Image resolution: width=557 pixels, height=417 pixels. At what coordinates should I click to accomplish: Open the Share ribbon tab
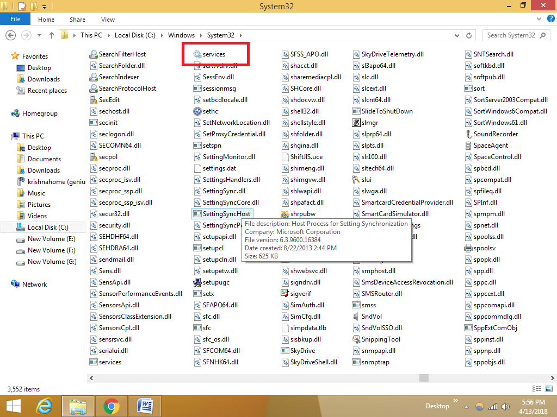coord(77,19)
